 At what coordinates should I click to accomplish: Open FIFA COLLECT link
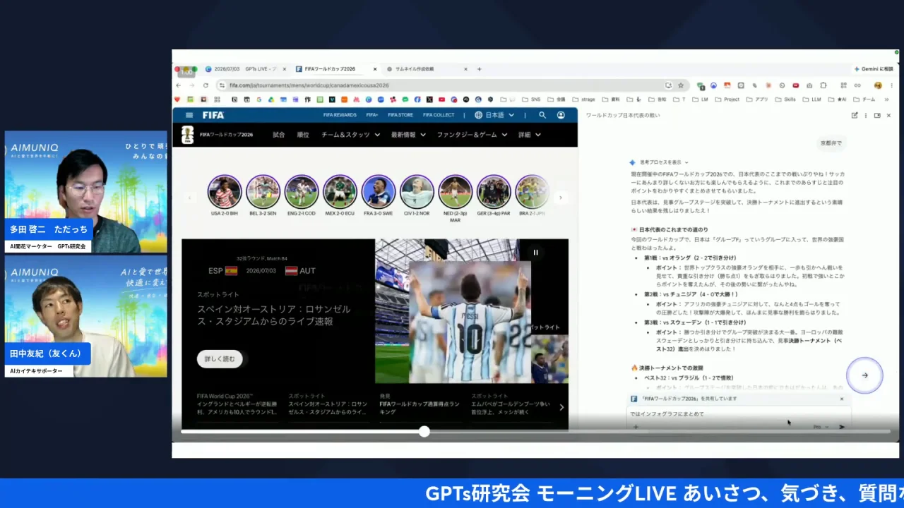(439, 115)
